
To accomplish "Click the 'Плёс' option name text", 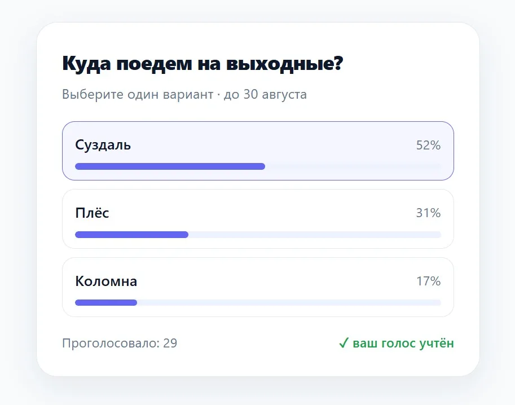I will click(x=92, y=213).
